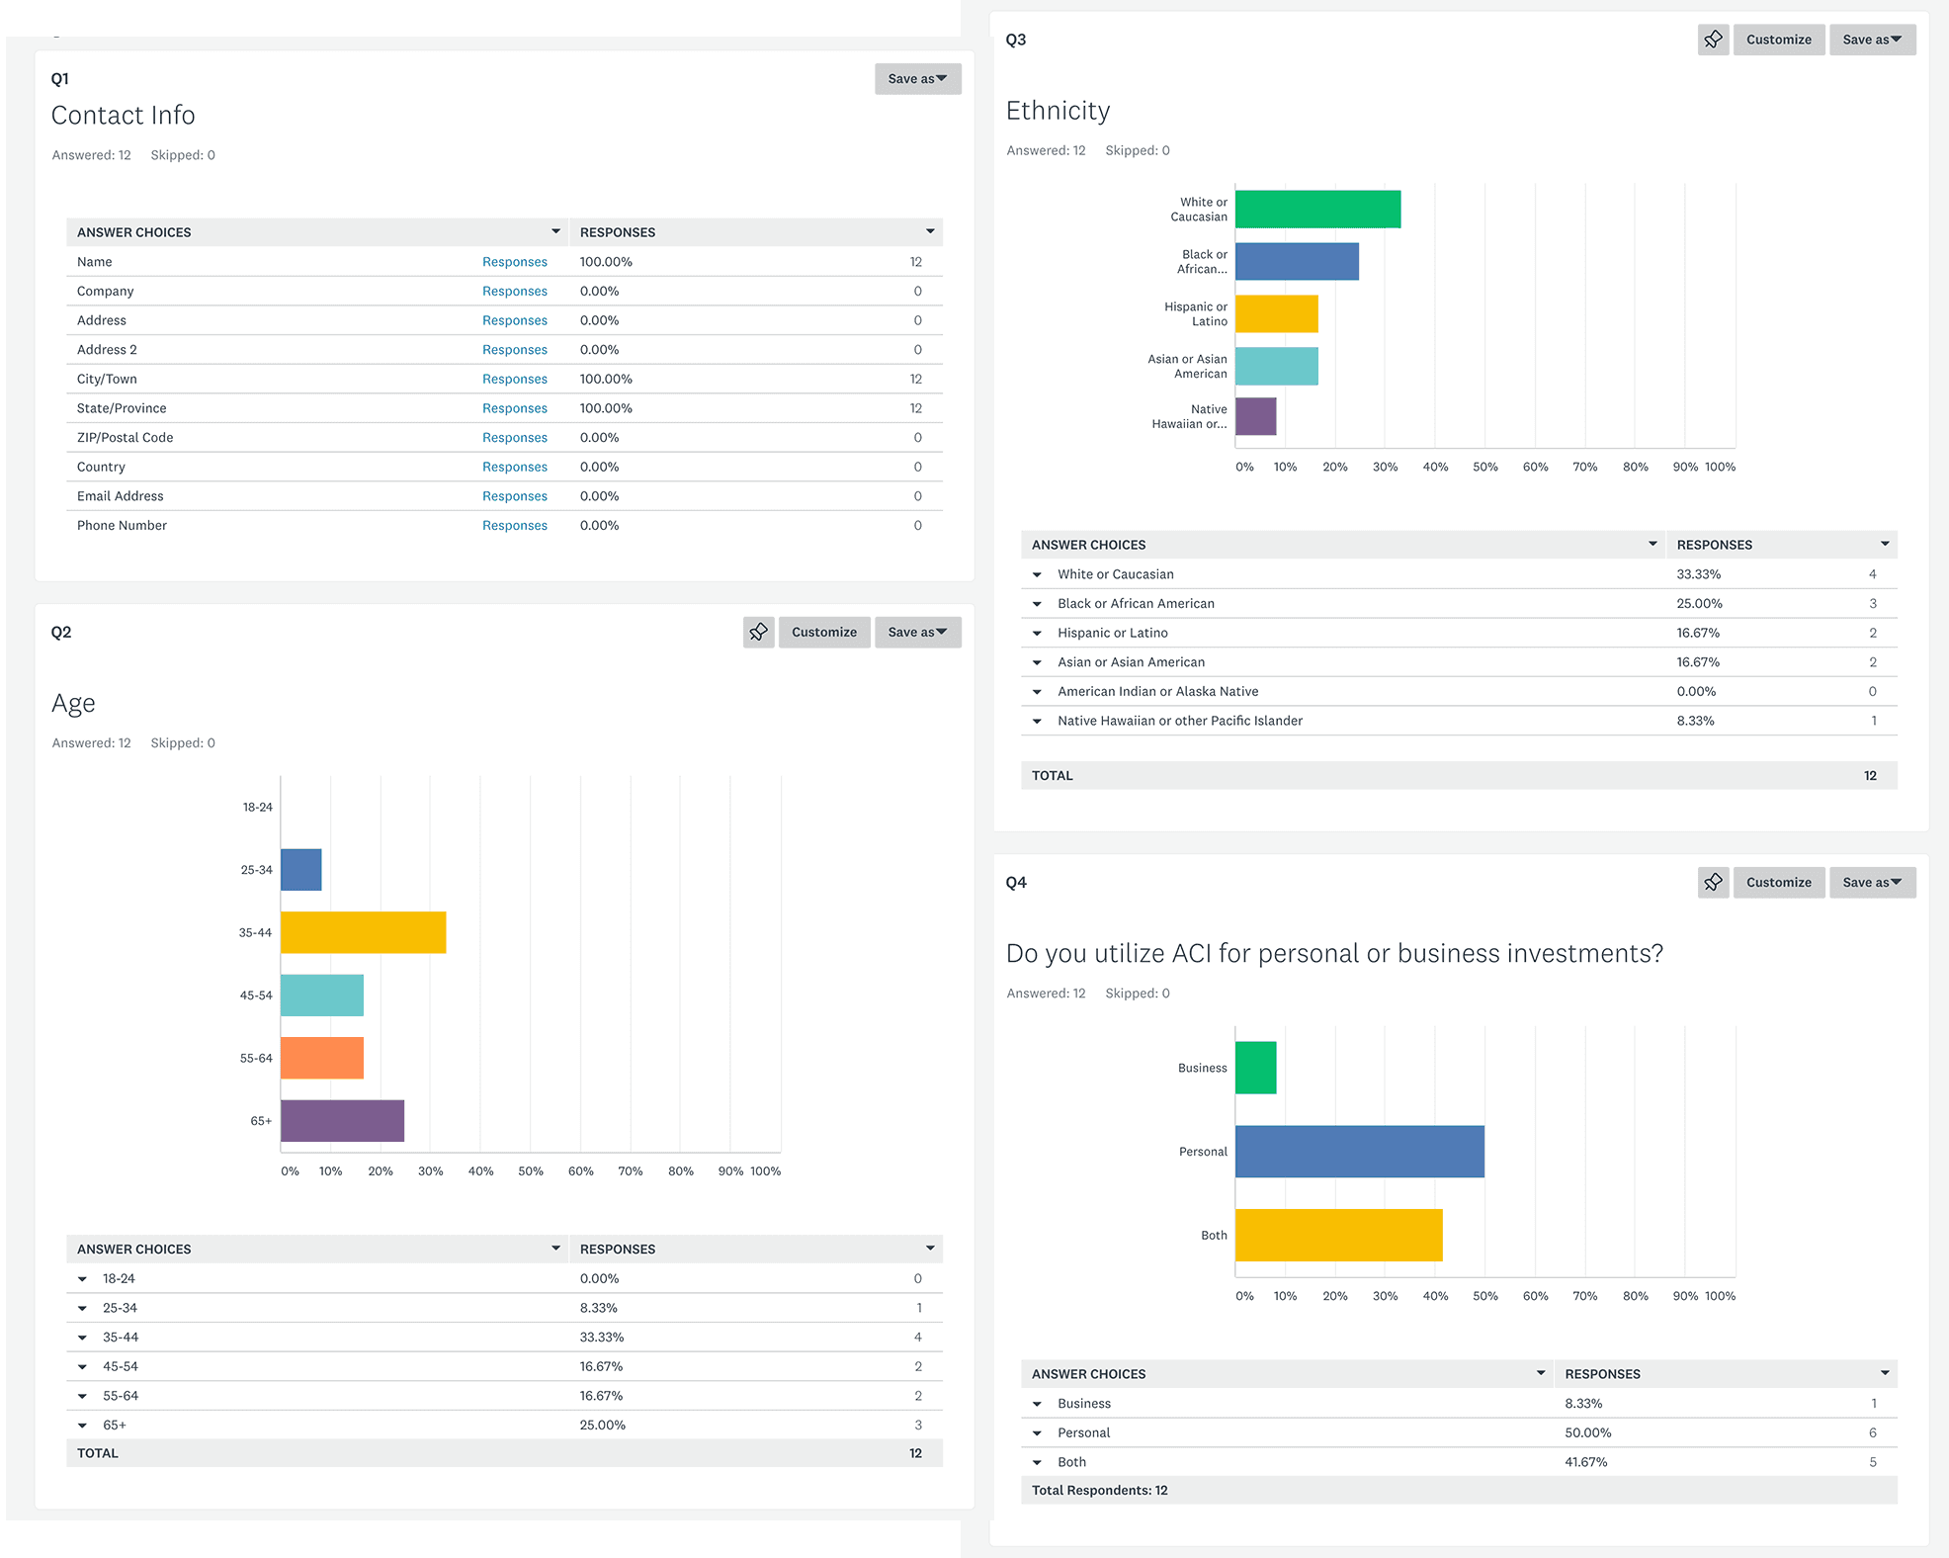Open Save as menu for Q2

coord(917,632)
